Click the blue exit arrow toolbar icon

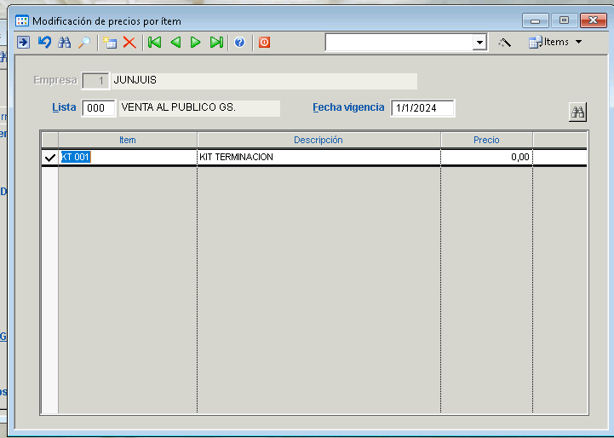tap(24, 42)
